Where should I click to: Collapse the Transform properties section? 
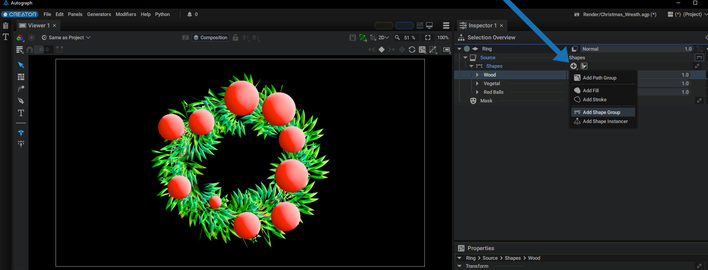tap(459, 266)
